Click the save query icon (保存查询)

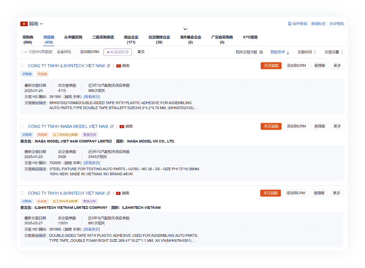[290, 24]
